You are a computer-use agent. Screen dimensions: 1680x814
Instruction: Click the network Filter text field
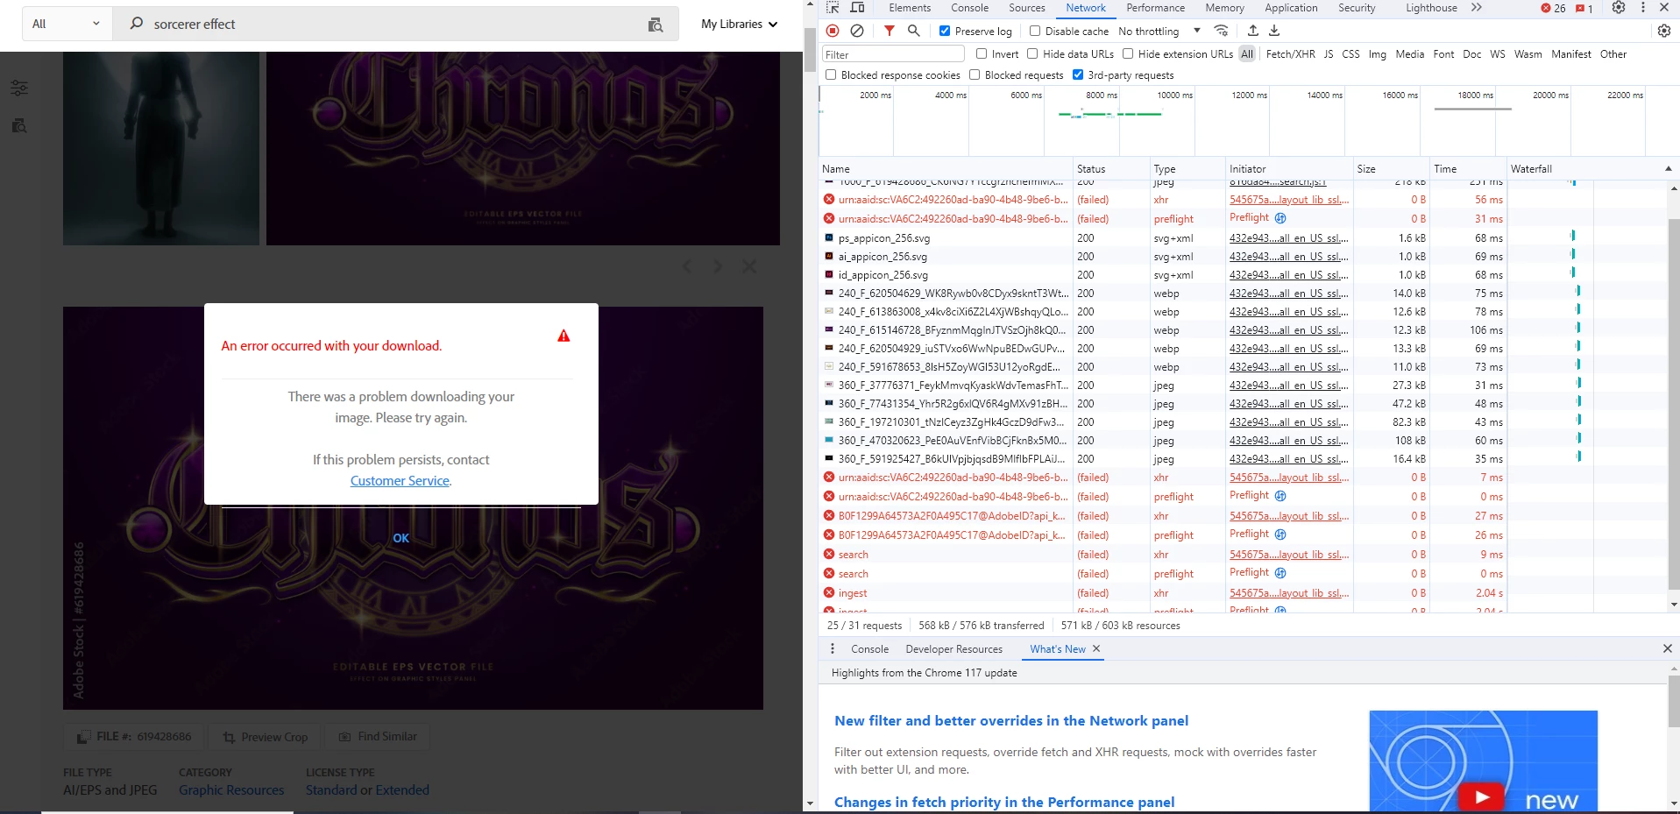coord(893,54)
